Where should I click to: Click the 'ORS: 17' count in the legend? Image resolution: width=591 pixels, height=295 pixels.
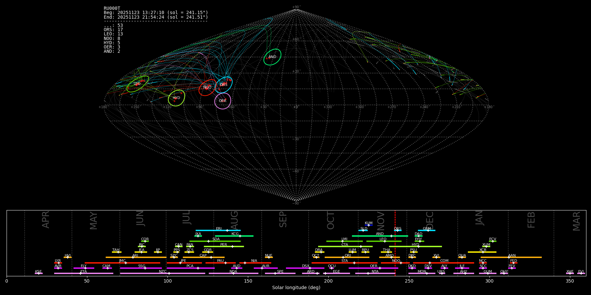click(113, 30)
